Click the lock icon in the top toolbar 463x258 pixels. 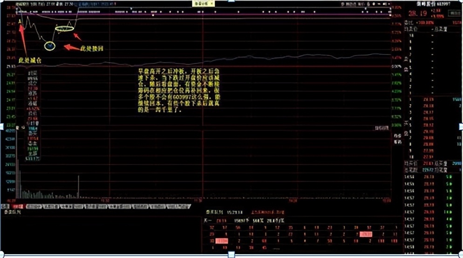click(x=368, y=4)
